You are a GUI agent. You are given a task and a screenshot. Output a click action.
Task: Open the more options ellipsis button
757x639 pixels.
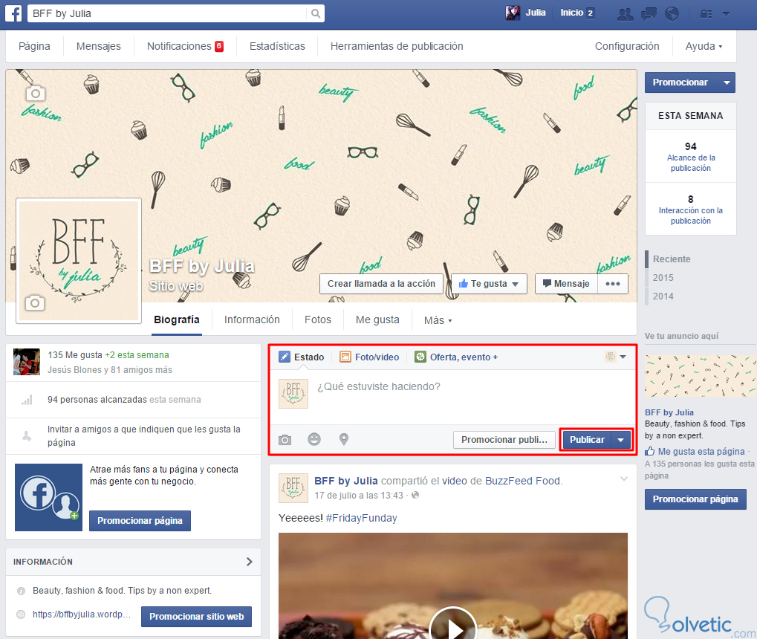[x=613, y=284]
